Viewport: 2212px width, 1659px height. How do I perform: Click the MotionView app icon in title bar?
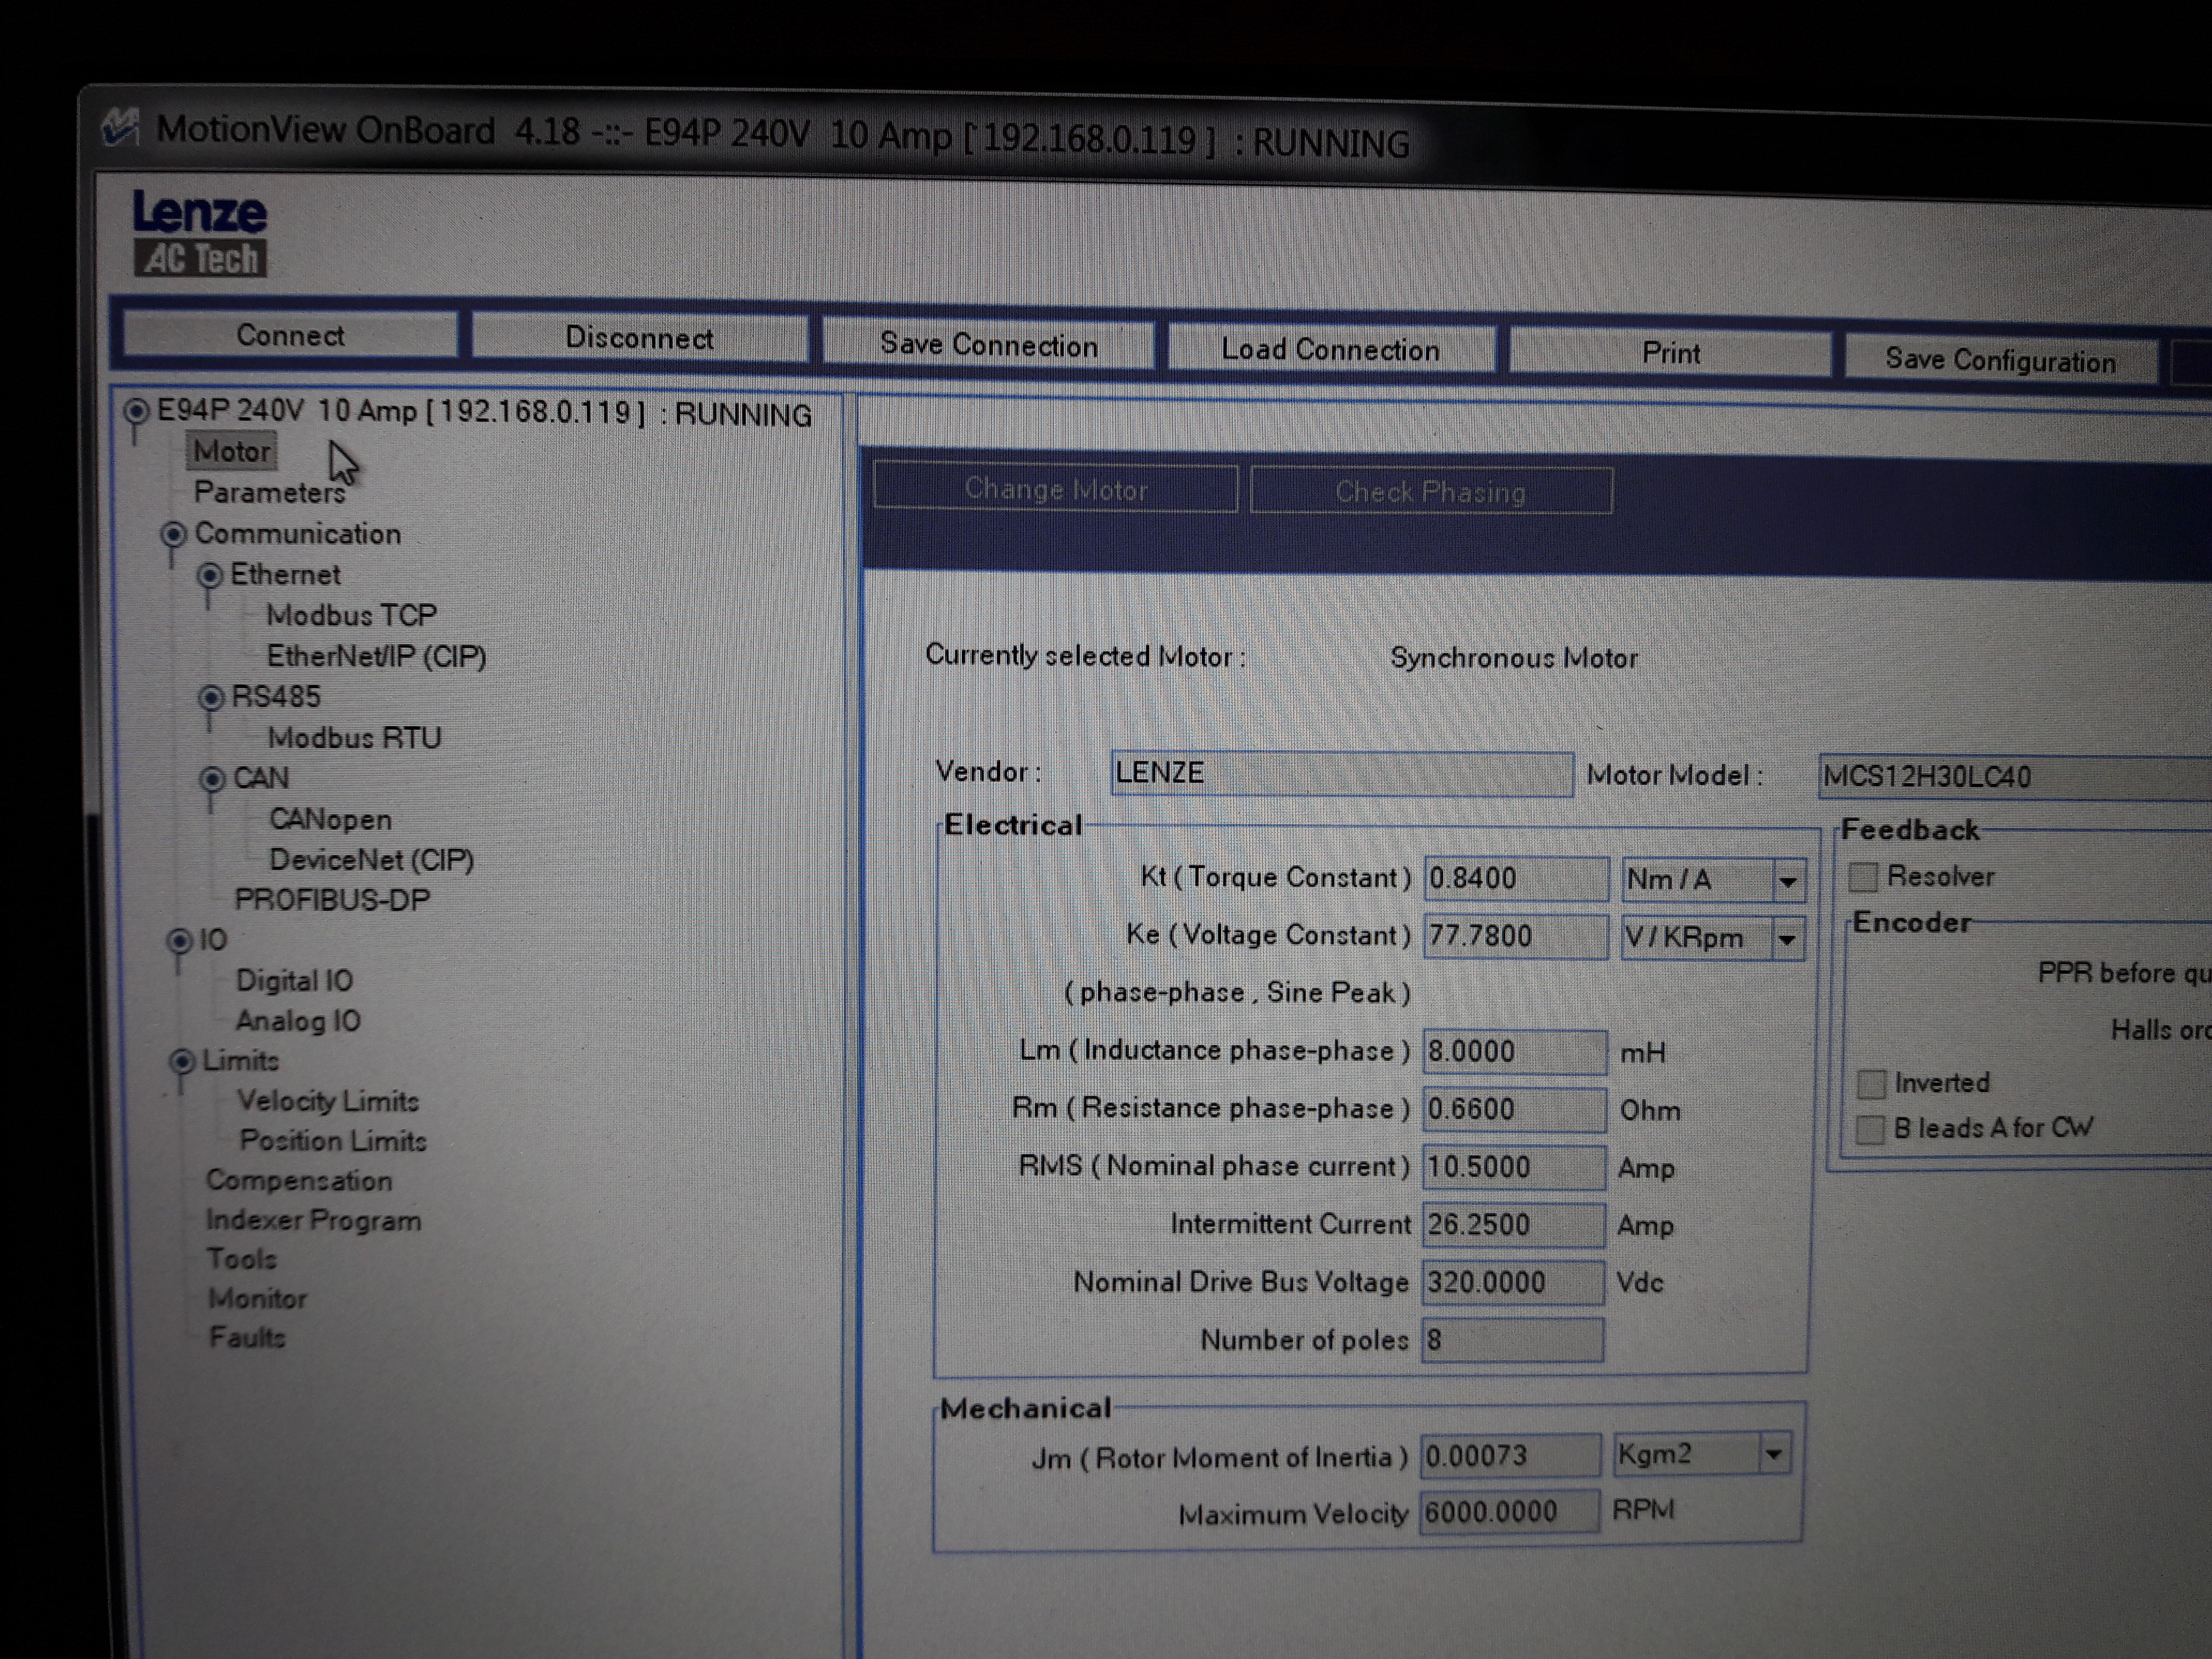click(120, 127)
